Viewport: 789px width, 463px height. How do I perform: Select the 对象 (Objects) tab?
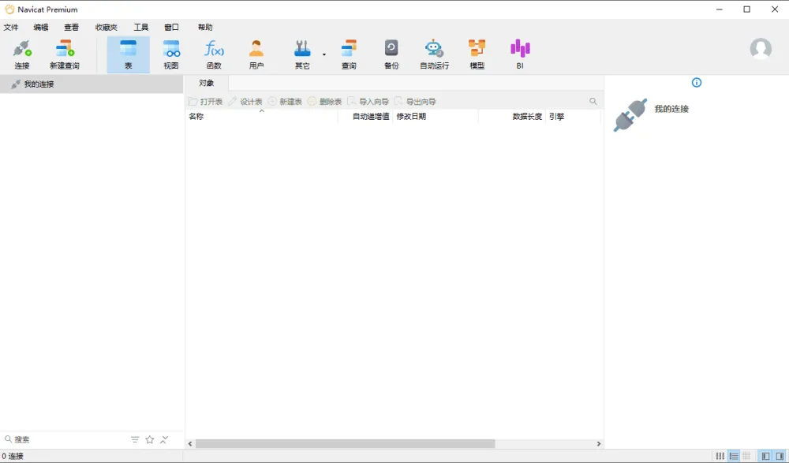[x=207, y=83]
